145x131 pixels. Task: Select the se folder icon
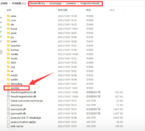(8, 71)
